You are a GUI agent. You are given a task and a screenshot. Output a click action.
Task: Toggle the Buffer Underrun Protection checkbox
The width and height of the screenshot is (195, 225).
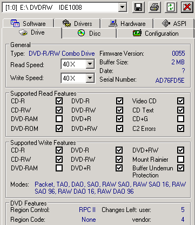180,168
